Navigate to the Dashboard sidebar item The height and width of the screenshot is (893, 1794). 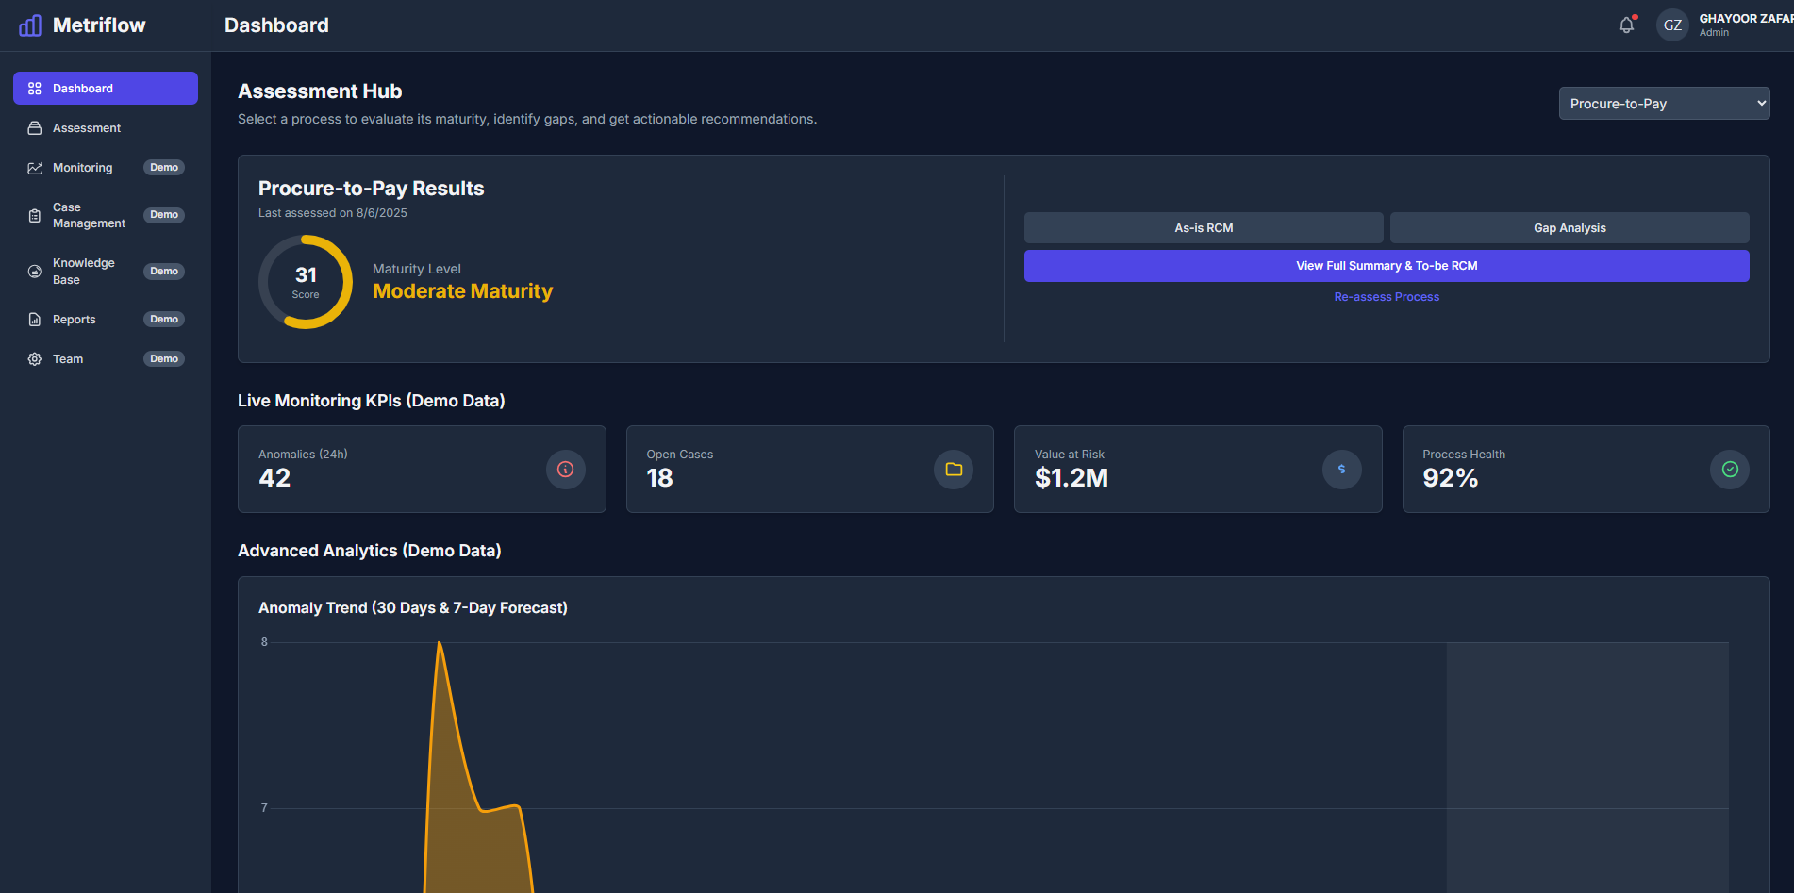click(105, 88)
